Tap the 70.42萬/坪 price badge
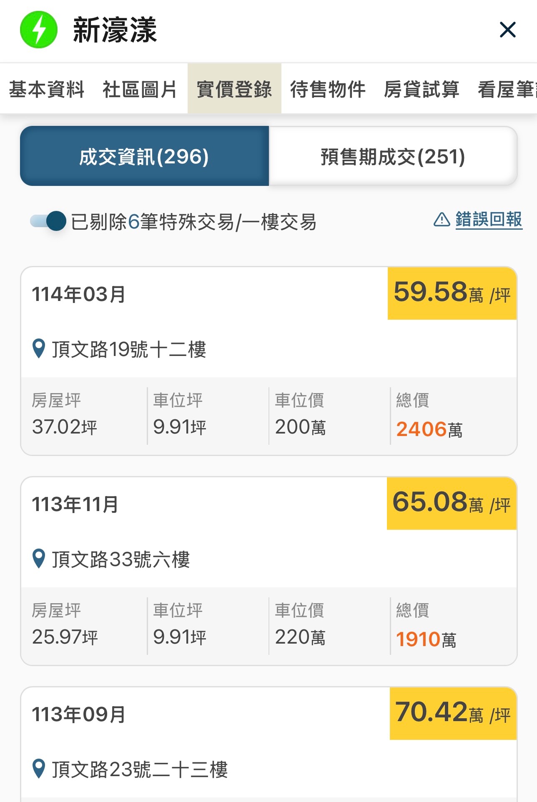The height and width of the screenshot is (802, 537). point(453,713)
